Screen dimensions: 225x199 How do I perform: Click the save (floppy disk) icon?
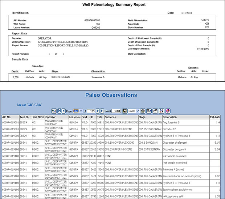click(125, 111)
